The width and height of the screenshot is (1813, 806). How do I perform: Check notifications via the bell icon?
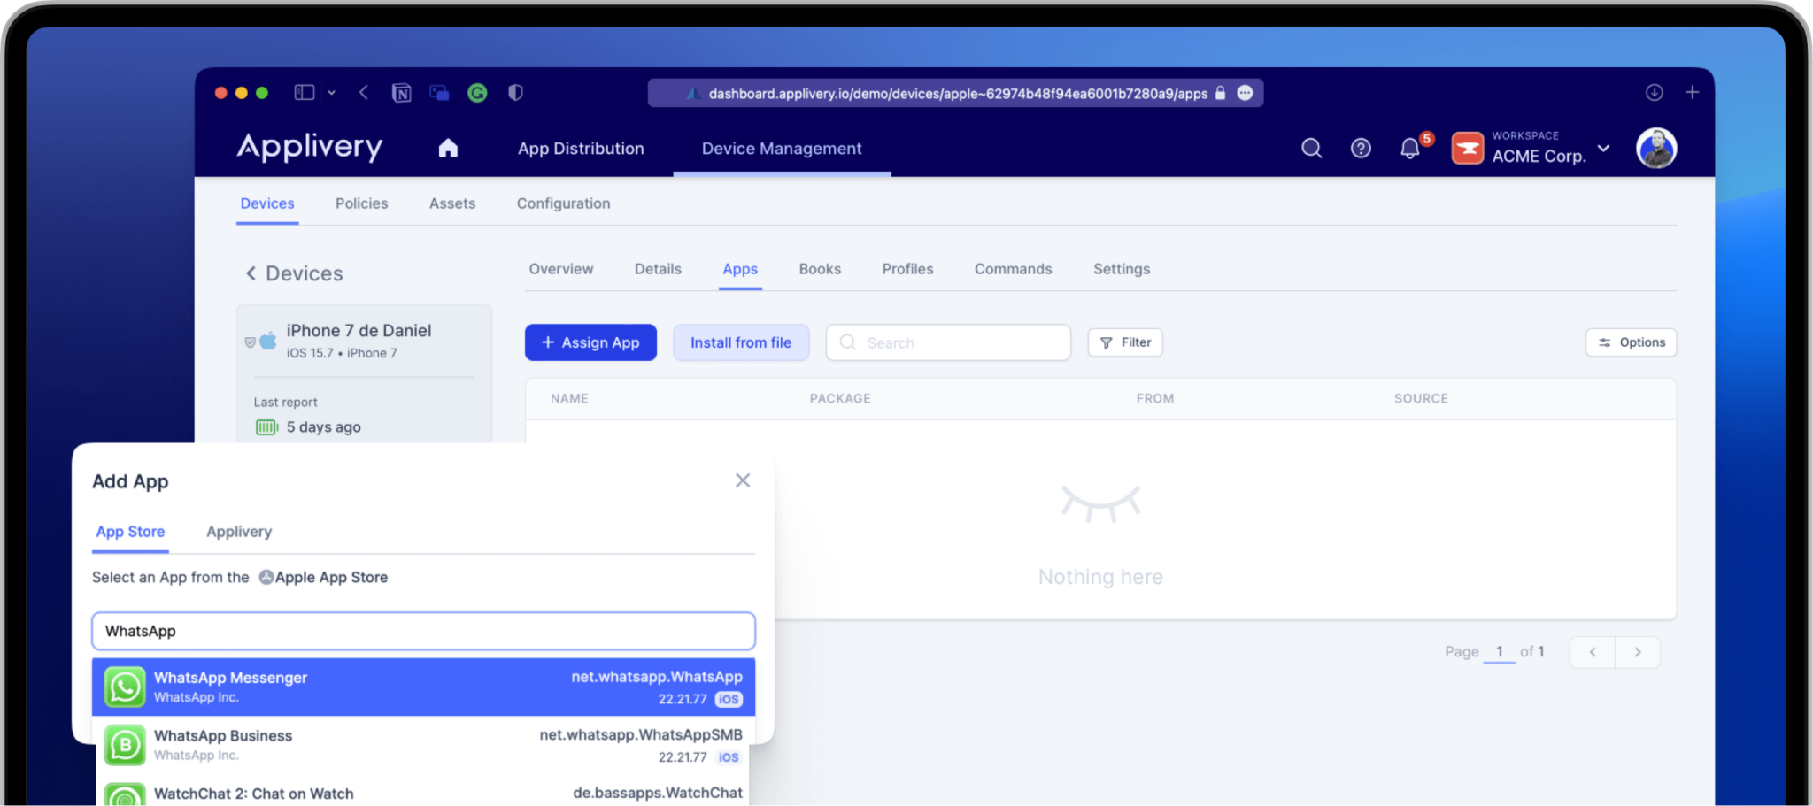[1409, 148]
